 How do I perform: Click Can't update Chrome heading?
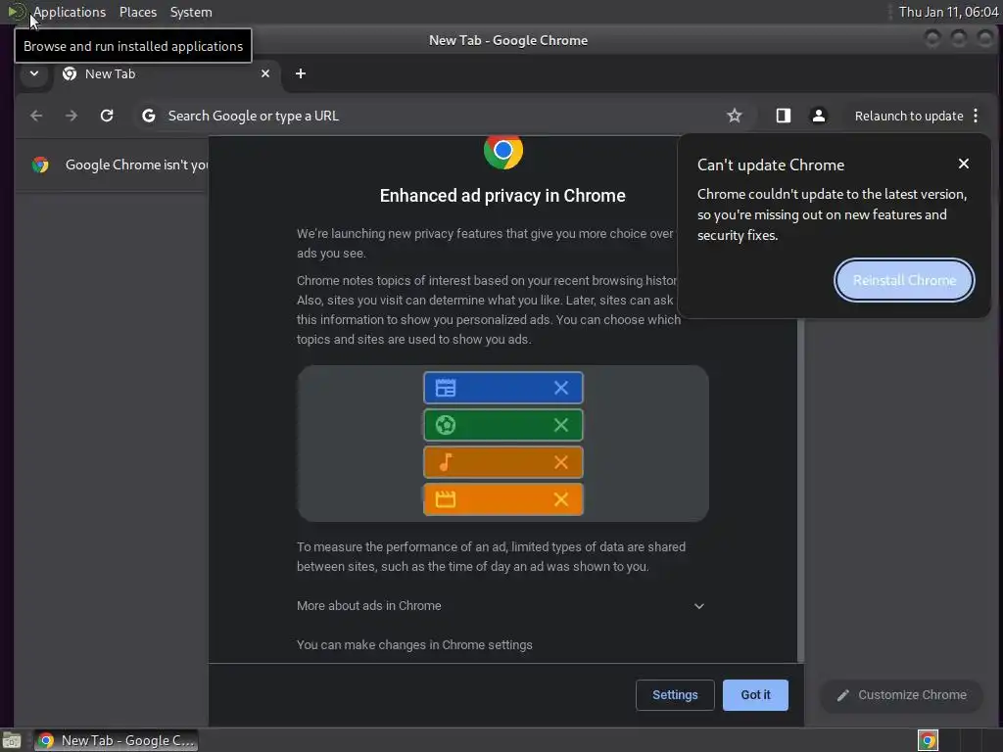pyautogui.click(x=771, y=164)
